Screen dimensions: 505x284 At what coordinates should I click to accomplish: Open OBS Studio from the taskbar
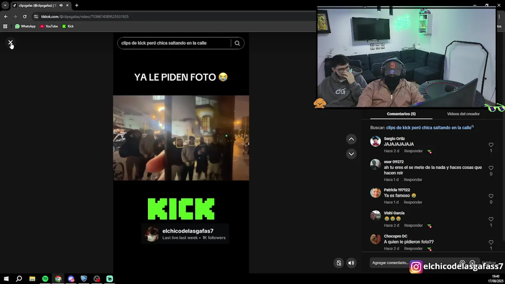97,279
